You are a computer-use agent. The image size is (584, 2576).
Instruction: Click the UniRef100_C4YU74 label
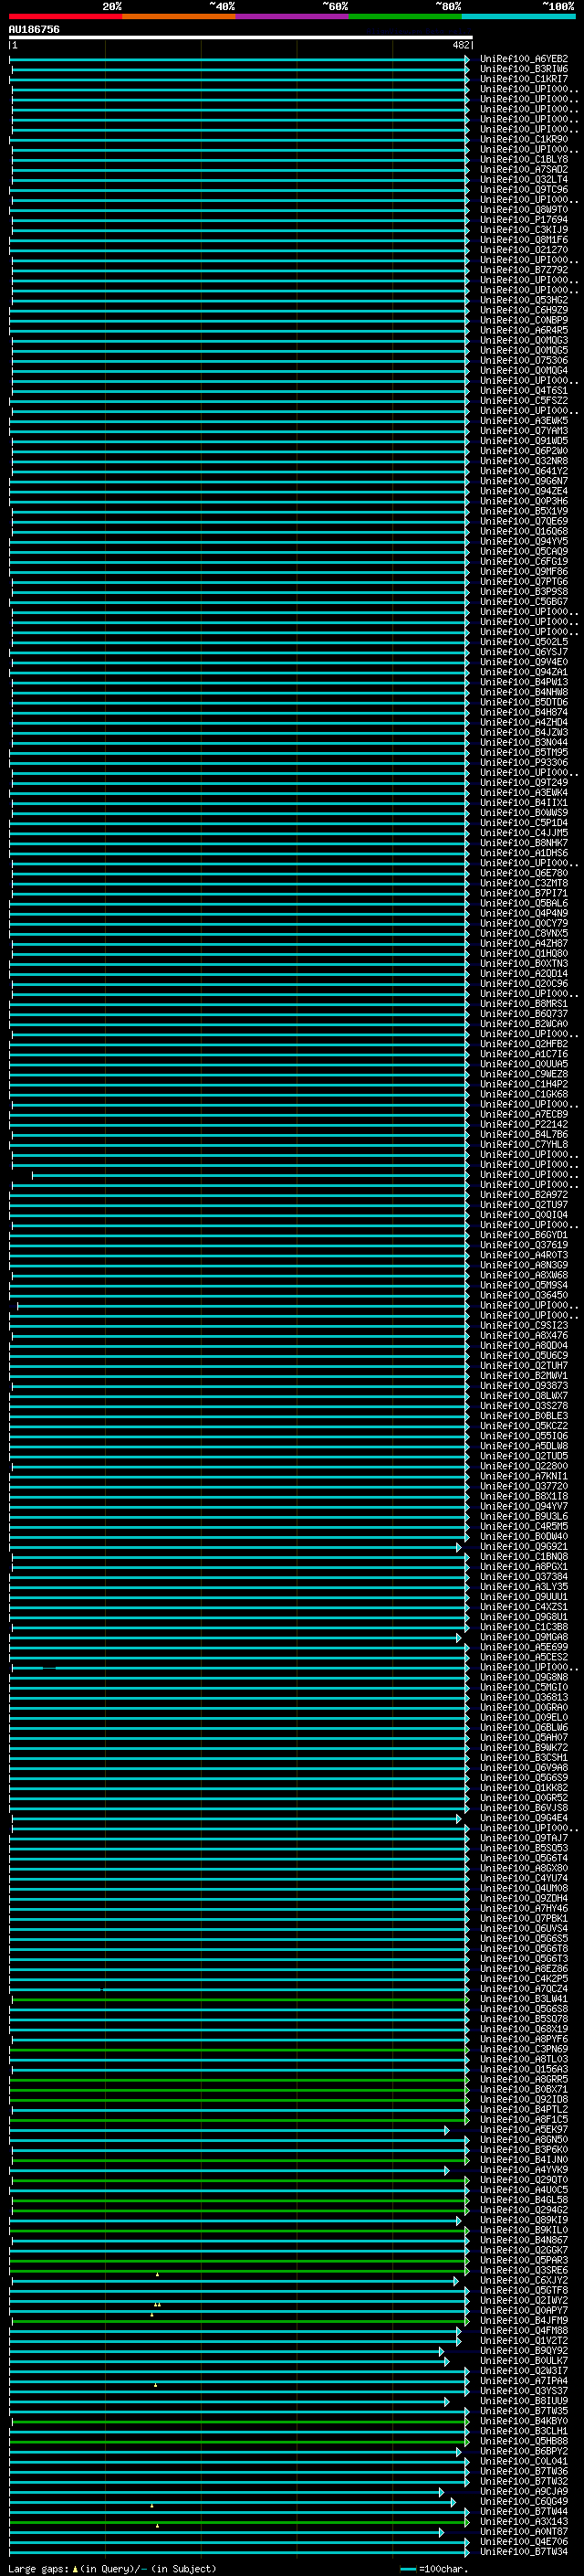click(524, 1878)
